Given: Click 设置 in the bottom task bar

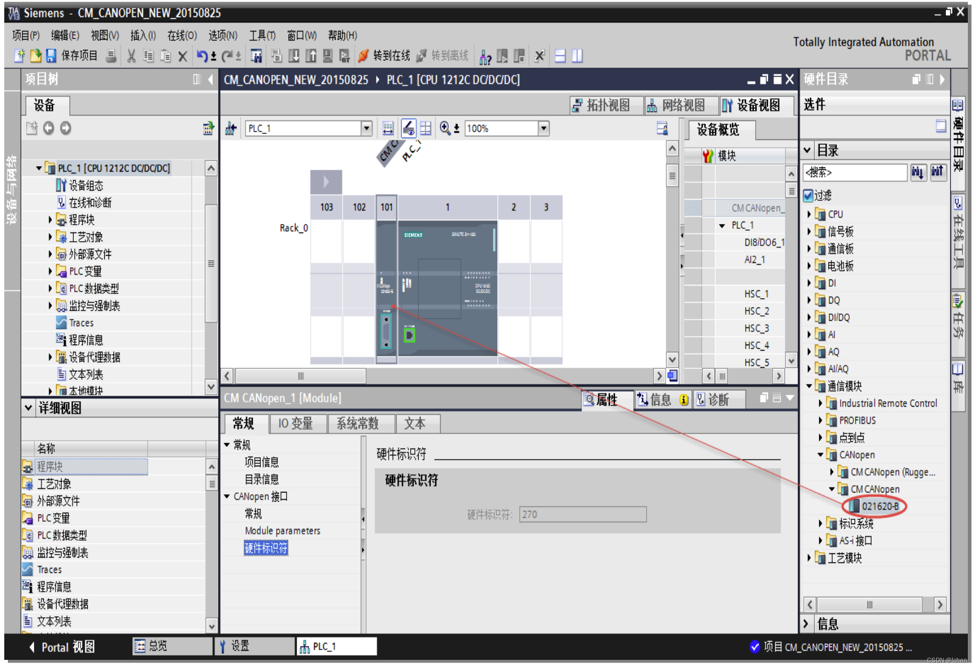Looking at the screenshot, I should pos(255,646).
